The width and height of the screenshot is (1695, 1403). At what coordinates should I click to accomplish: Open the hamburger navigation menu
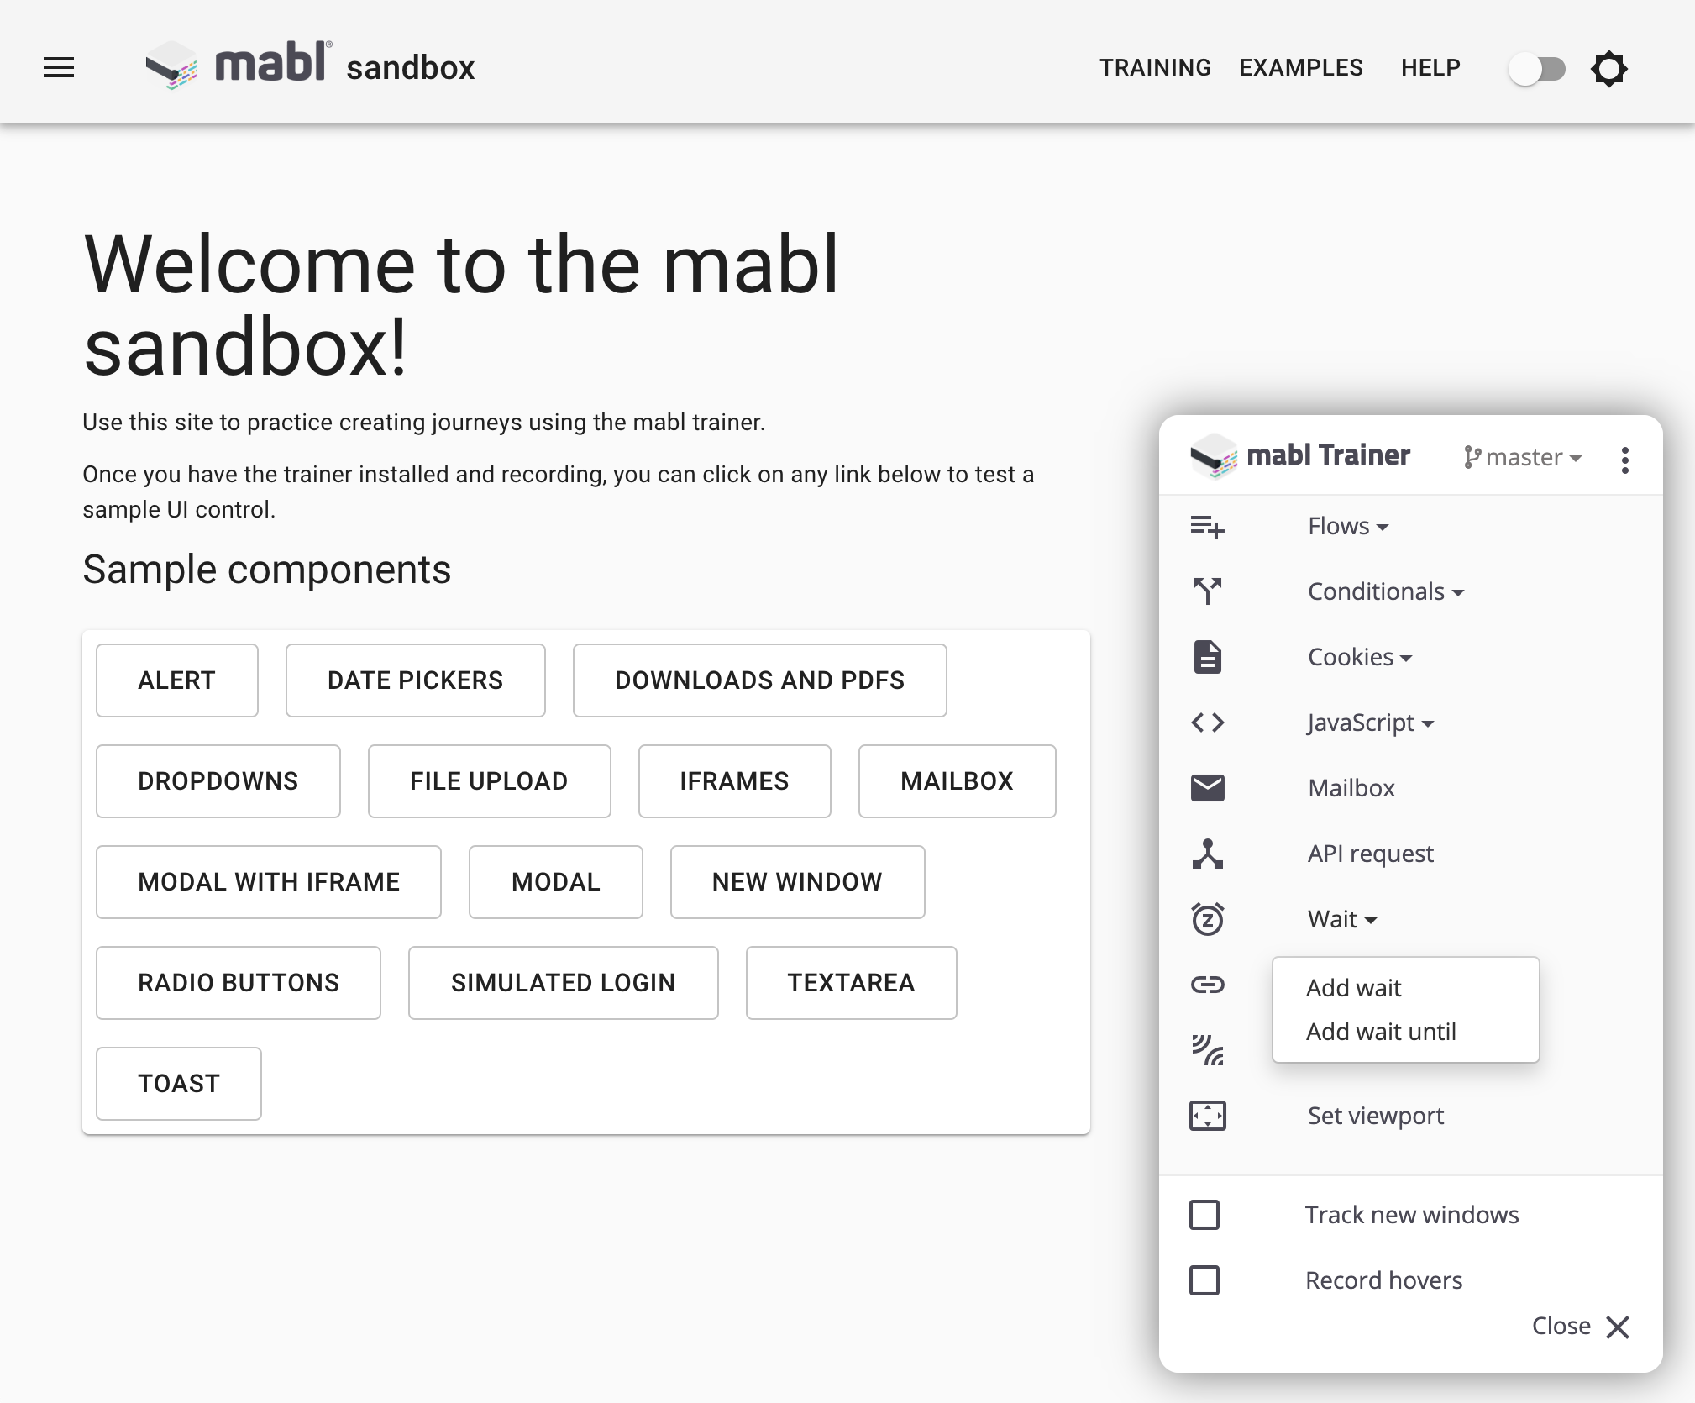59,67
